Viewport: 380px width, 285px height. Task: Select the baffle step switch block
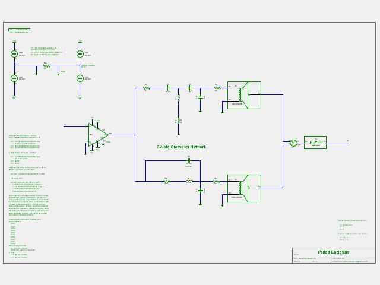tap(315, 142)
